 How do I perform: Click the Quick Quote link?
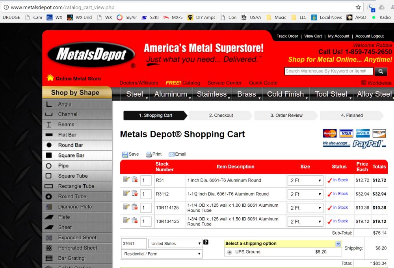[x=263, y=83]
